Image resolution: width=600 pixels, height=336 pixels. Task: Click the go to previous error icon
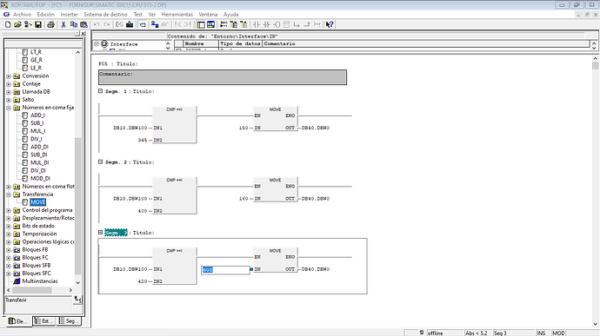[x=178, y=24]
